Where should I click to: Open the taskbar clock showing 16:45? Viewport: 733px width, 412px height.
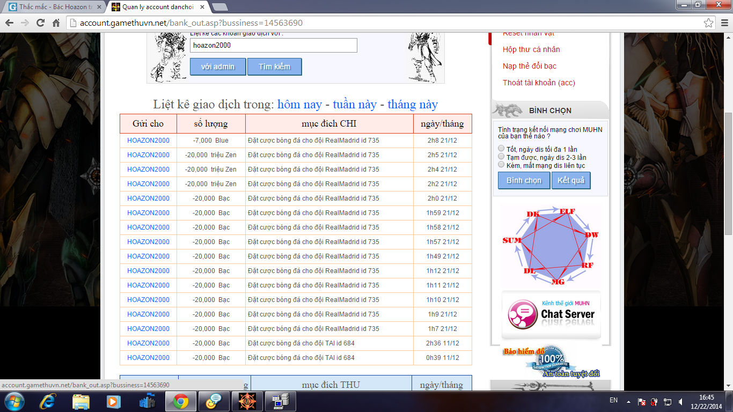coord(706,401)
